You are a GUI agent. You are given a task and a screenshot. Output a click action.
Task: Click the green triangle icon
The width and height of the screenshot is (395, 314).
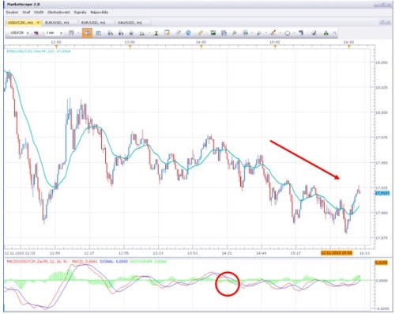point(326,33)
